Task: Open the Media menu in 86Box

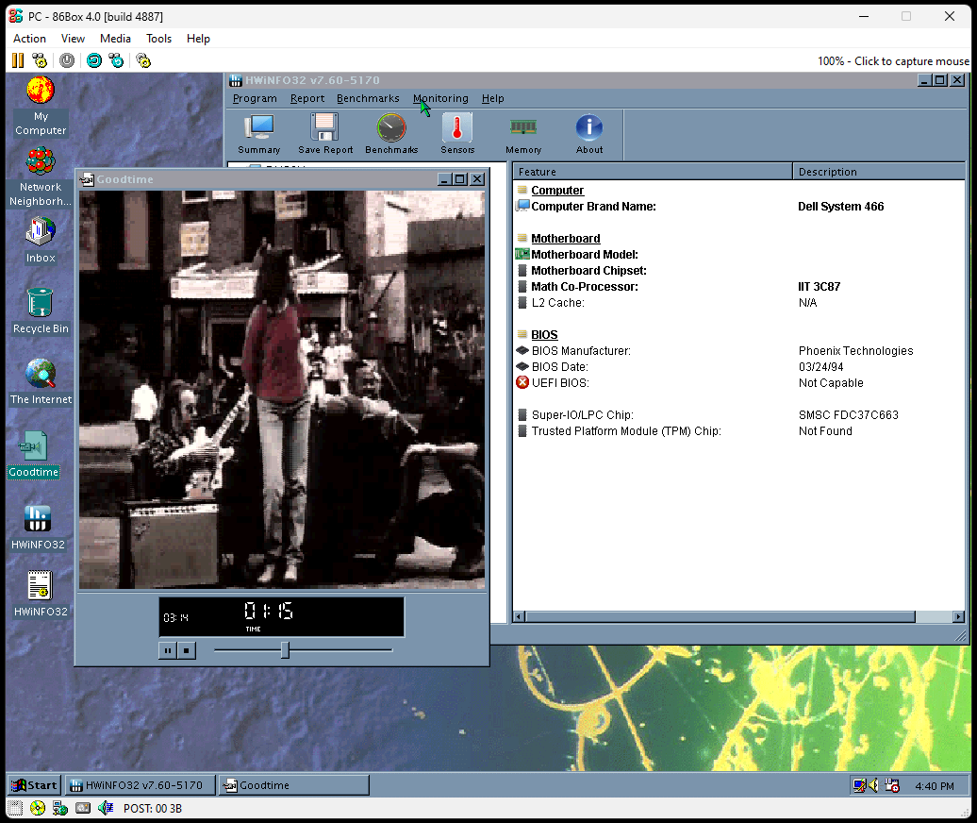Action: tap(115, 39)
